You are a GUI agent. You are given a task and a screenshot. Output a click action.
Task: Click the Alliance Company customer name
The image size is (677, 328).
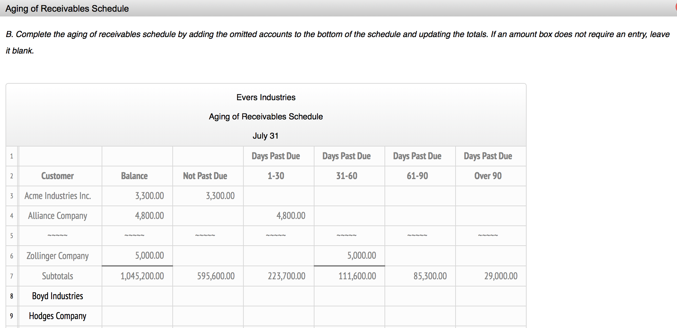58,216
